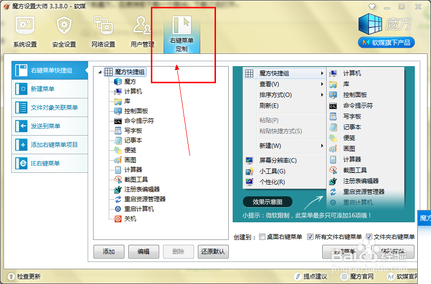Select 发送到菜单 in the sidebar
The height and width of the screenshot is (284, 431).
click(x=50, y=126)
